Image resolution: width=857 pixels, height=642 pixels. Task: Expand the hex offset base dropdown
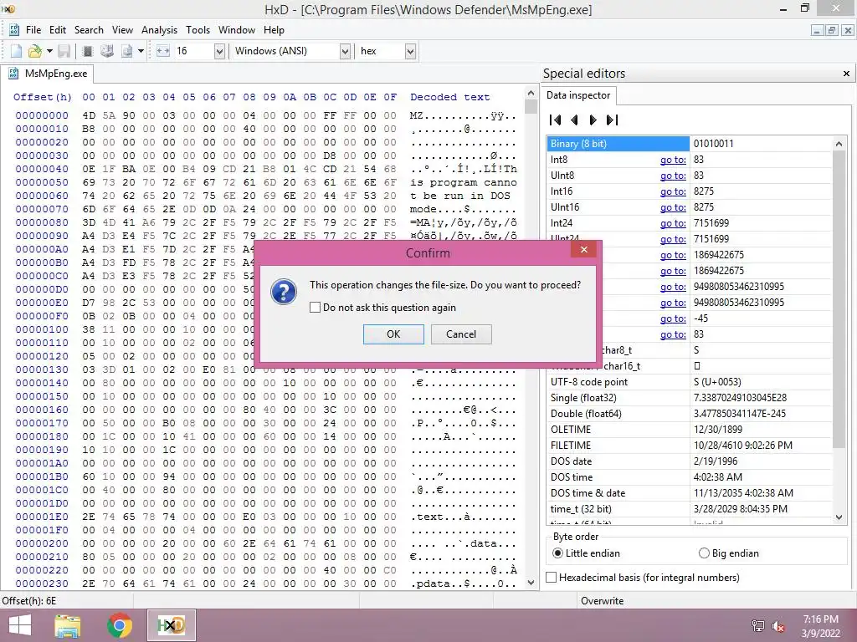click(410, 51)
